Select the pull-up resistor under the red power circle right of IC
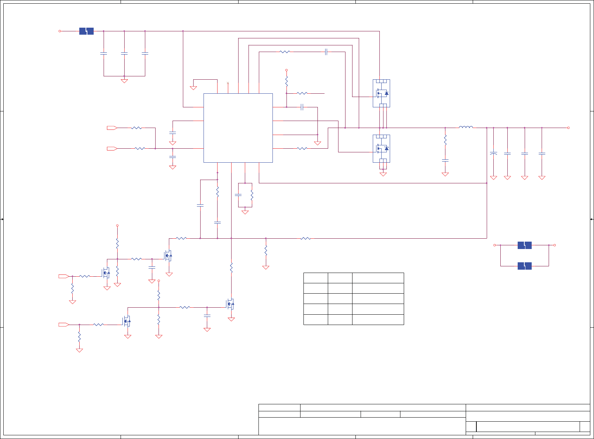The width and height of the screenshot is (594, 439). coord(286,82)
